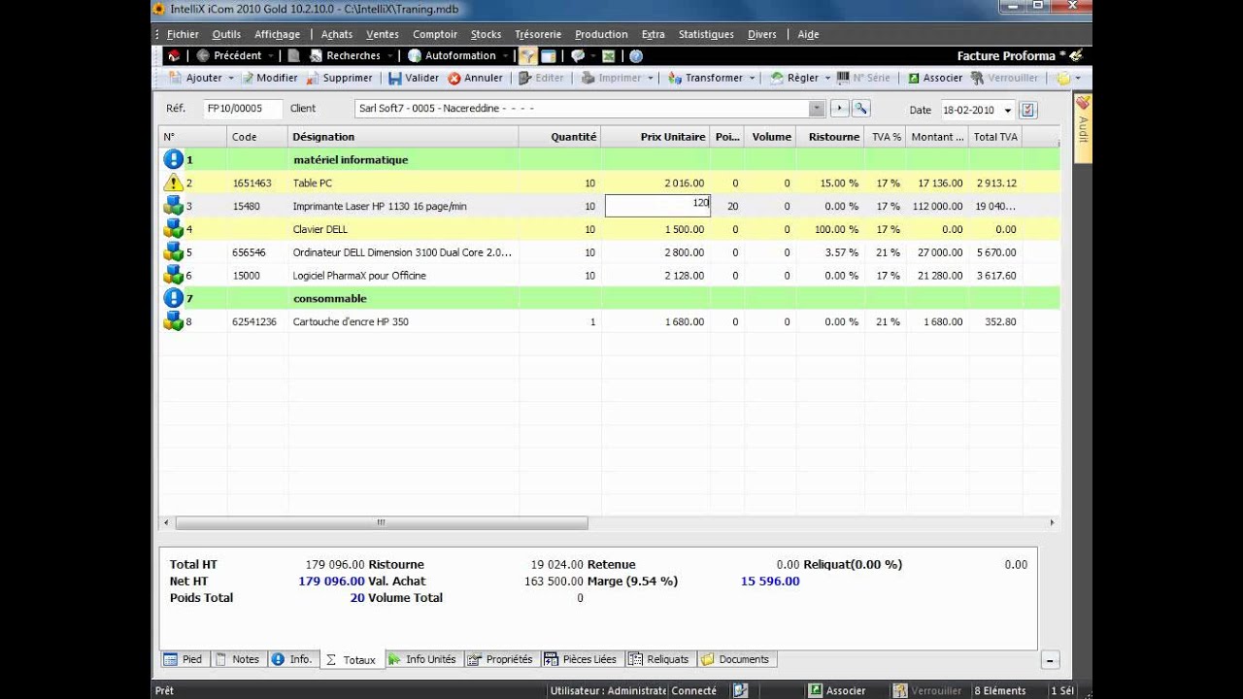Screen dimensions: 1243x699
Task: Open the blue help question mark icon
Action: pos(636,56)
